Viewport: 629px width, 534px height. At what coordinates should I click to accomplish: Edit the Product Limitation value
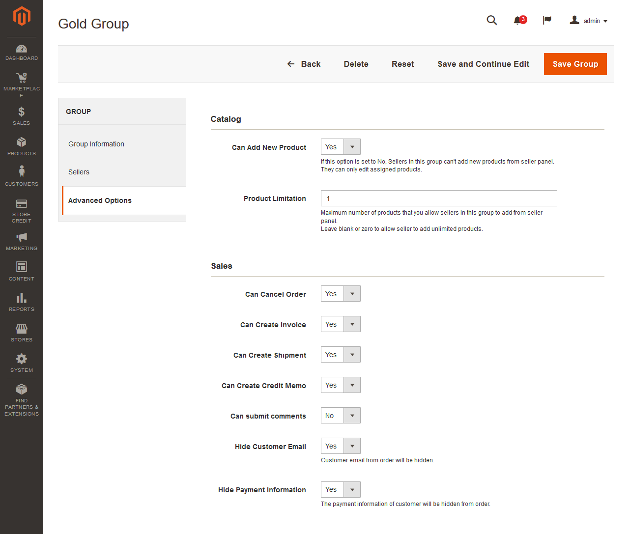[438, 198]
